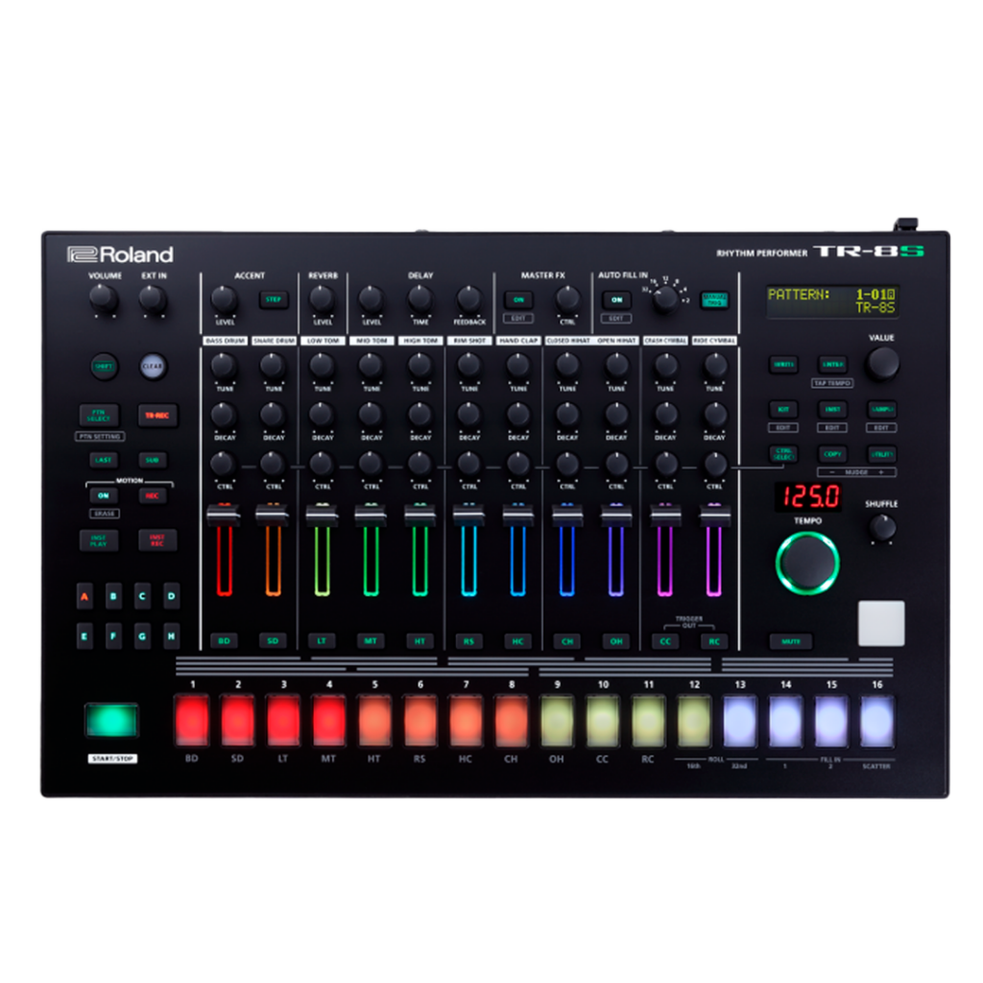Toggle the INST PLAY button
This screenshot has width=983, height=983.
[99, 540]
